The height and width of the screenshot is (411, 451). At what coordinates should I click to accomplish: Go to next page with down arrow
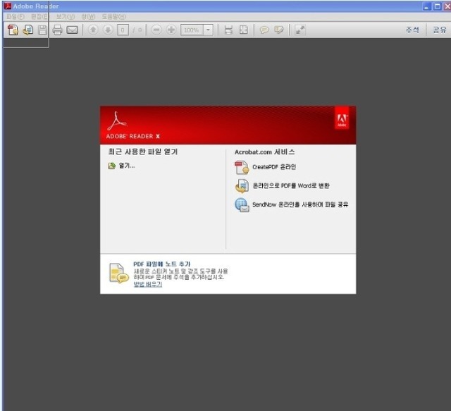tap(108, 30)
